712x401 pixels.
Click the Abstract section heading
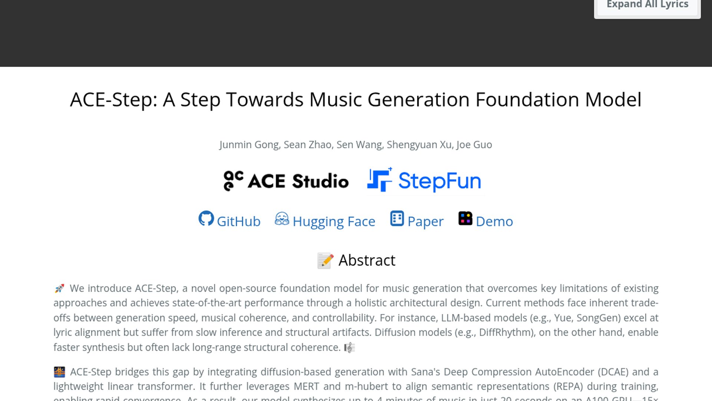[367, 260]
